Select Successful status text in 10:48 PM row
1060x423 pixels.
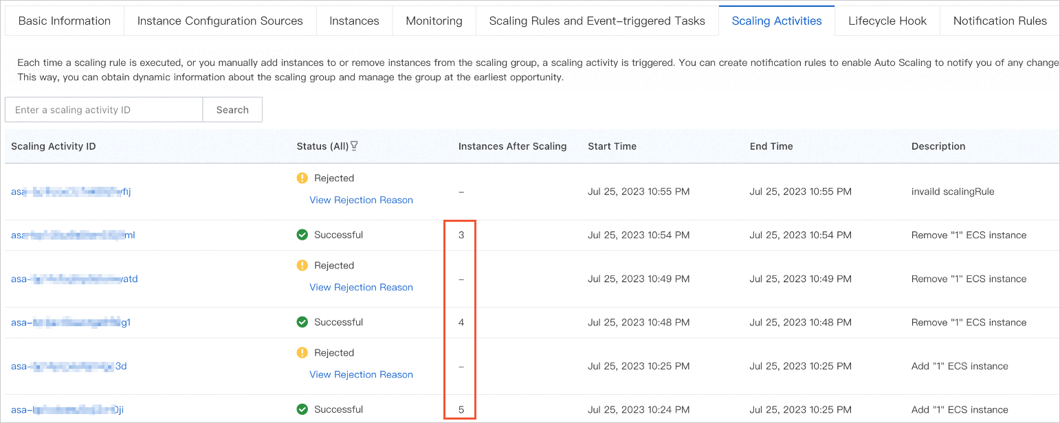(x=338, y=322)
